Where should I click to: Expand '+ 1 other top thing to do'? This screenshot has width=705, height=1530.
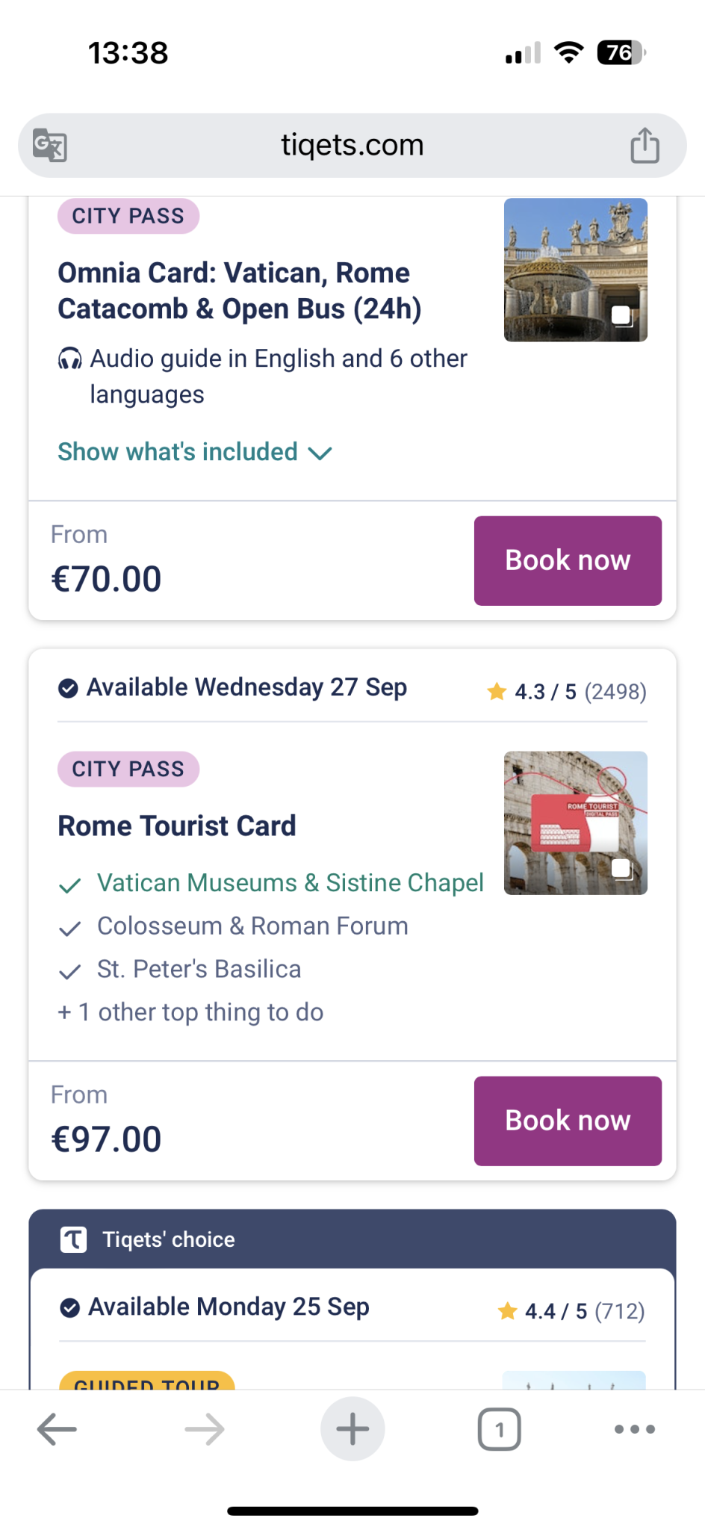click(191, 1012)
